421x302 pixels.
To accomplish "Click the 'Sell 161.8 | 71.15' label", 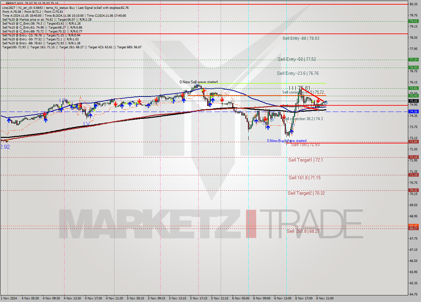I will (x=305, y=178).
